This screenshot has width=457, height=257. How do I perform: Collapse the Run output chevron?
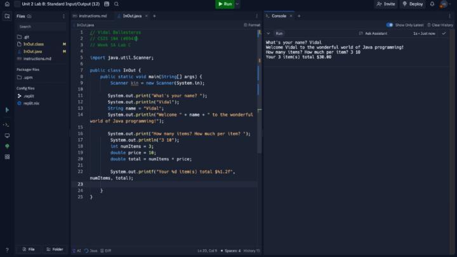tap(268, 34)
